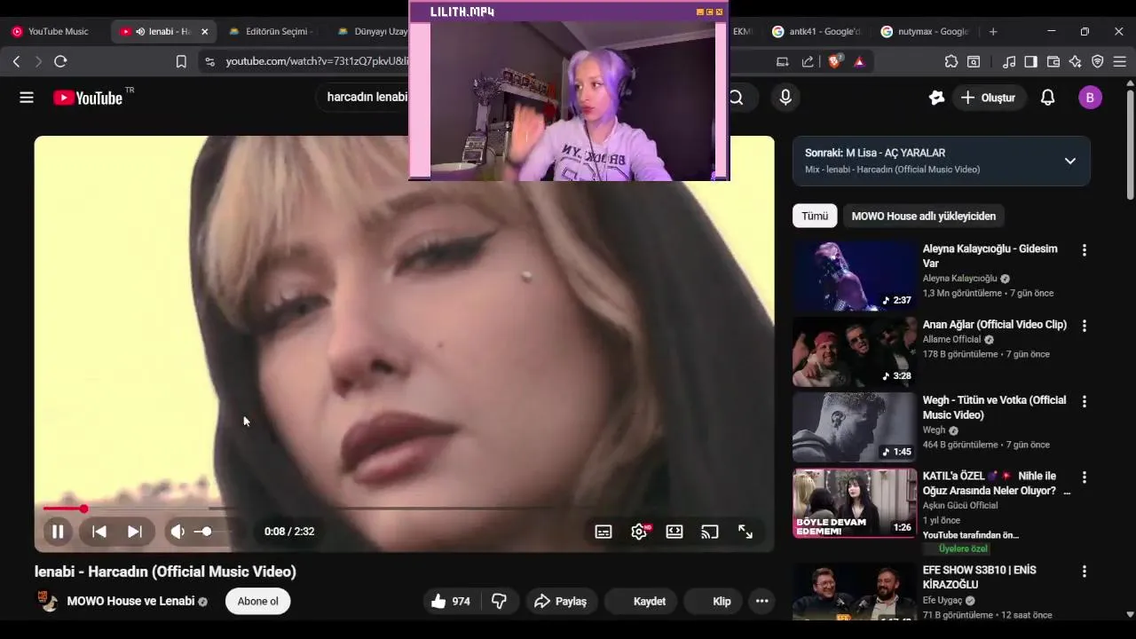Subscribe using the Abone ol button
The width and height of the screenshot is (1136, 639).
258,601
